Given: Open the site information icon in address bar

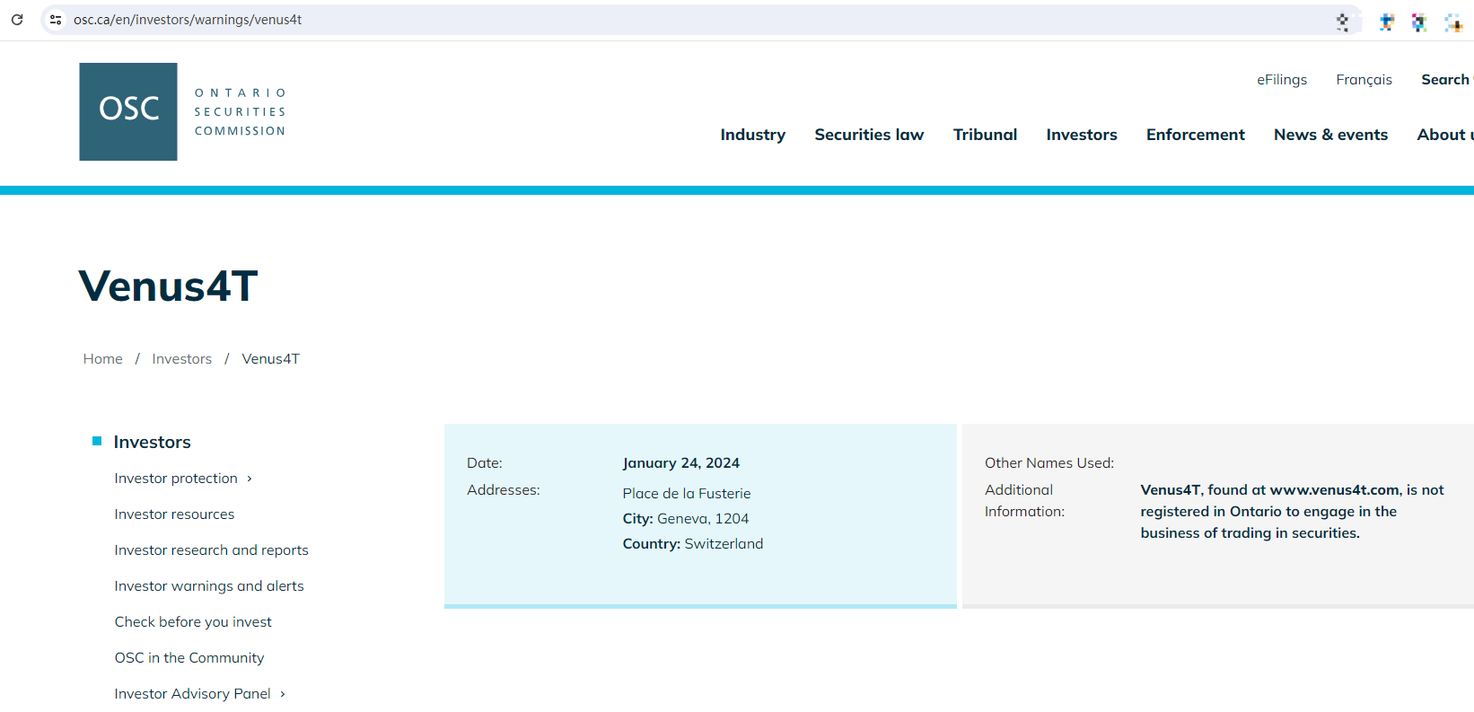Looking at the screenshot, I should click(x=56, y=19).
